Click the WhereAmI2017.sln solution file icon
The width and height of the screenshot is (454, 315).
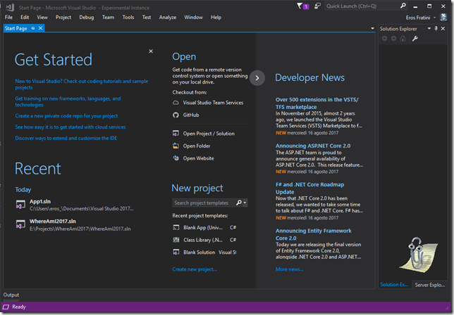pos(20,224)
